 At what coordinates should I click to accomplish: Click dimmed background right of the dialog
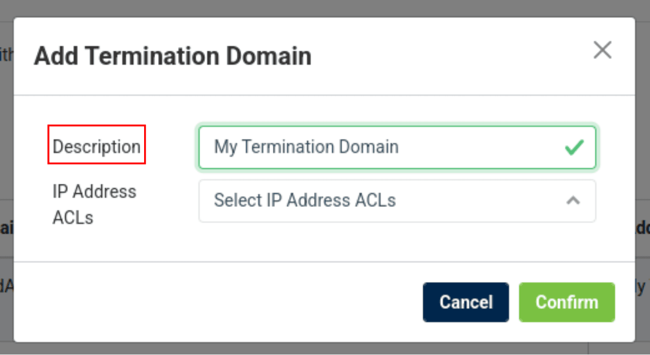point(642,150)
